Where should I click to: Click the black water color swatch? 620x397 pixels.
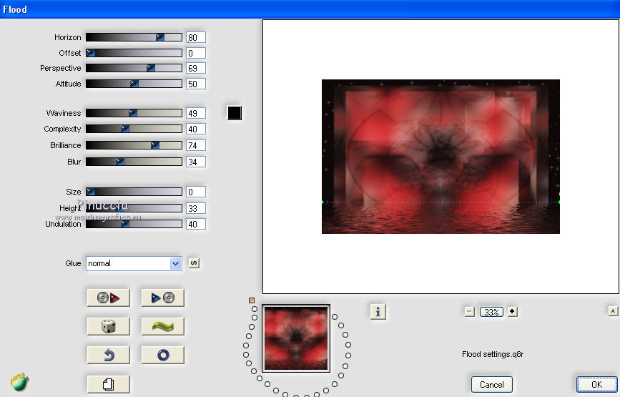click(235, 113)
